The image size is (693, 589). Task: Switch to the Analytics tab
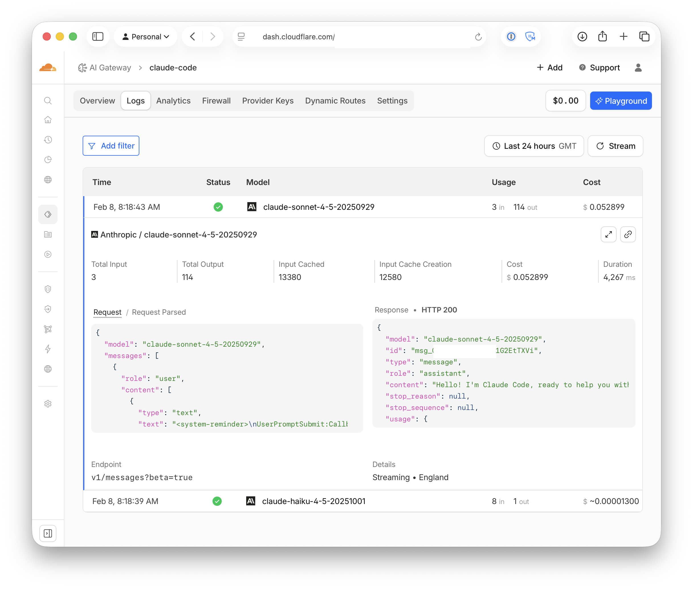coord(174,101)
